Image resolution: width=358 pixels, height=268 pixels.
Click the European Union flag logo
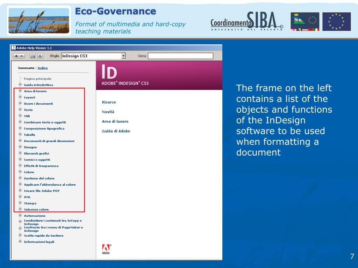337,22
